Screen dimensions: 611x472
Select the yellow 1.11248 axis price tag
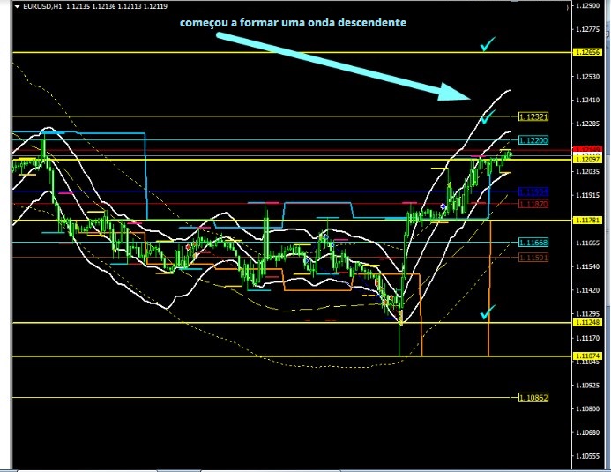pyautogui.click(x=586, y=323)
